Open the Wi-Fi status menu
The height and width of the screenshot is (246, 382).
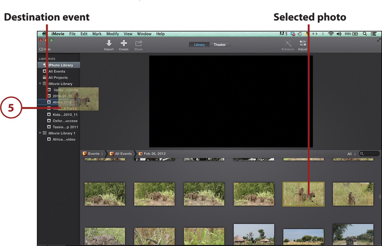tap(331, 34)
